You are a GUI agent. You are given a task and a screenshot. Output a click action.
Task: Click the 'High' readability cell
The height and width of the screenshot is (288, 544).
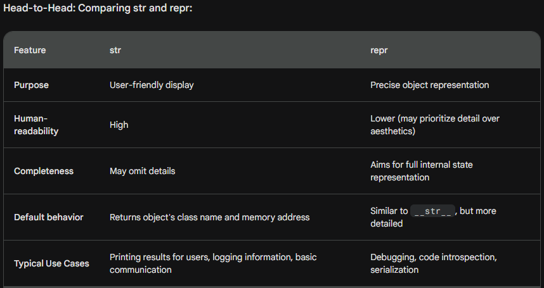119,125
